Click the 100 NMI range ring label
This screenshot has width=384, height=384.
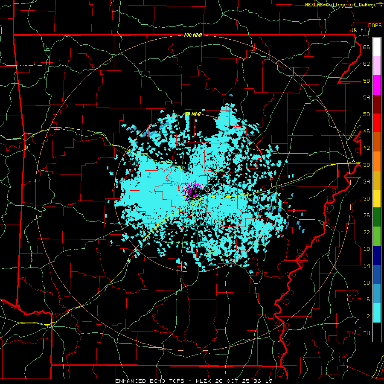point(193,35)
